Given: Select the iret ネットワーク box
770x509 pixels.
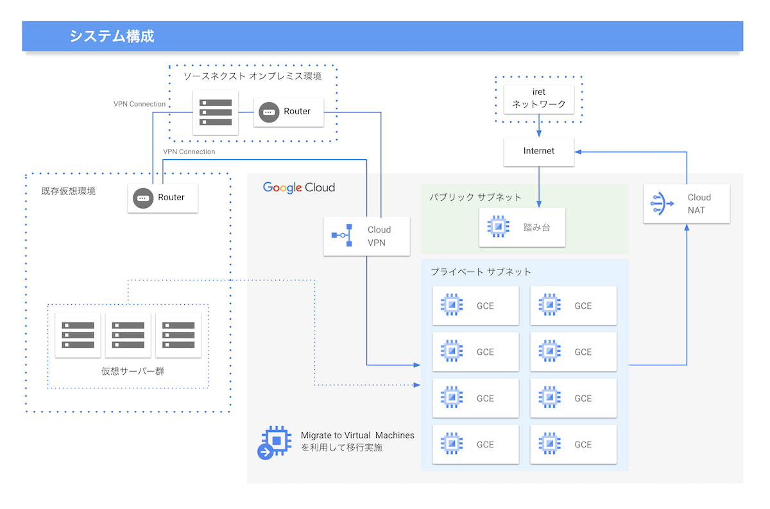Looking at the screenshot, I should pyautogui.click(x=539, y=98).
